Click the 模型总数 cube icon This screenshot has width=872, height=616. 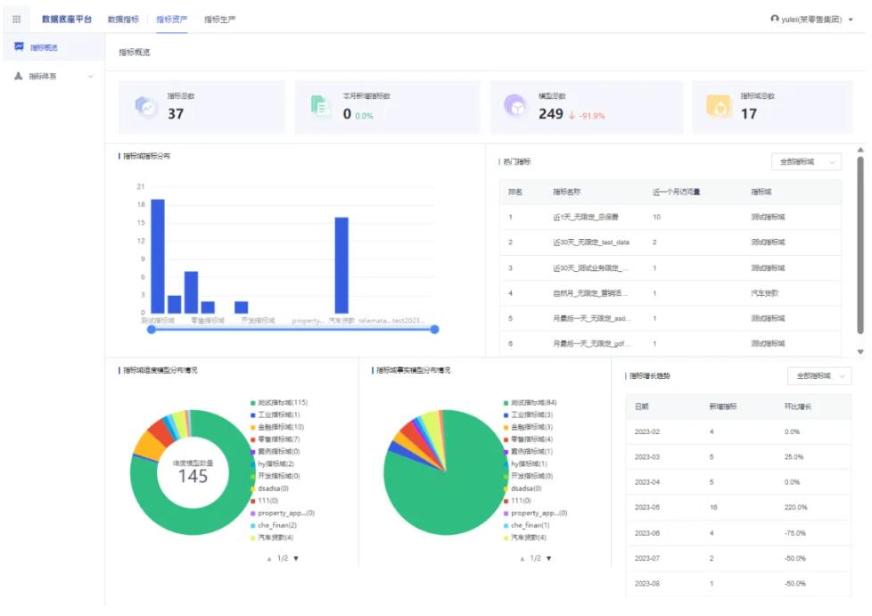pos(515,107)
